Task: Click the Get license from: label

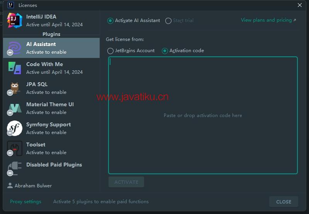Action: (125, 39)
